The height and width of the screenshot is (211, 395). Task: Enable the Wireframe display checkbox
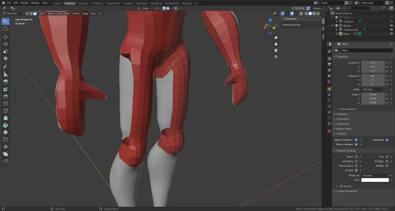(x=356, y=161)
